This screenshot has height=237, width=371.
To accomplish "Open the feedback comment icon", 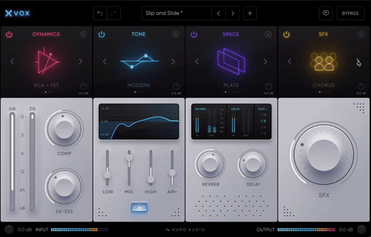I will coord(326,13).
